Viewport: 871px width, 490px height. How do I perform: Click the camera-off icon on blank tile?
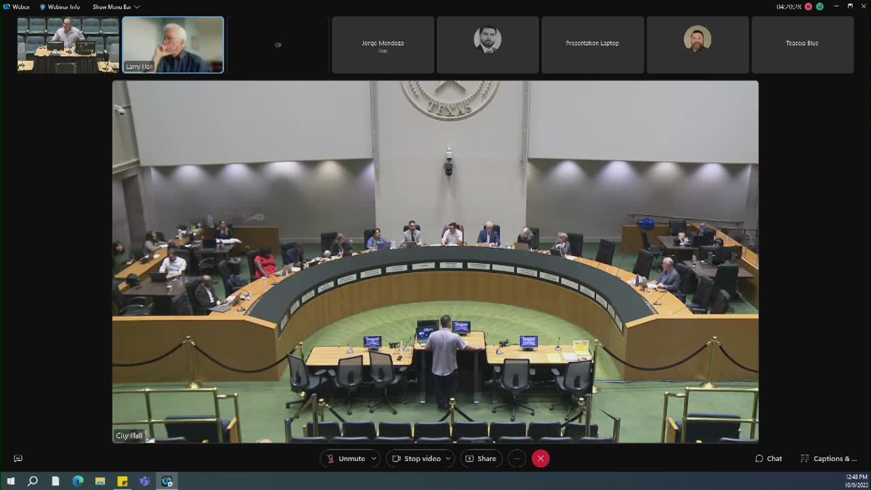click(278, 45)
